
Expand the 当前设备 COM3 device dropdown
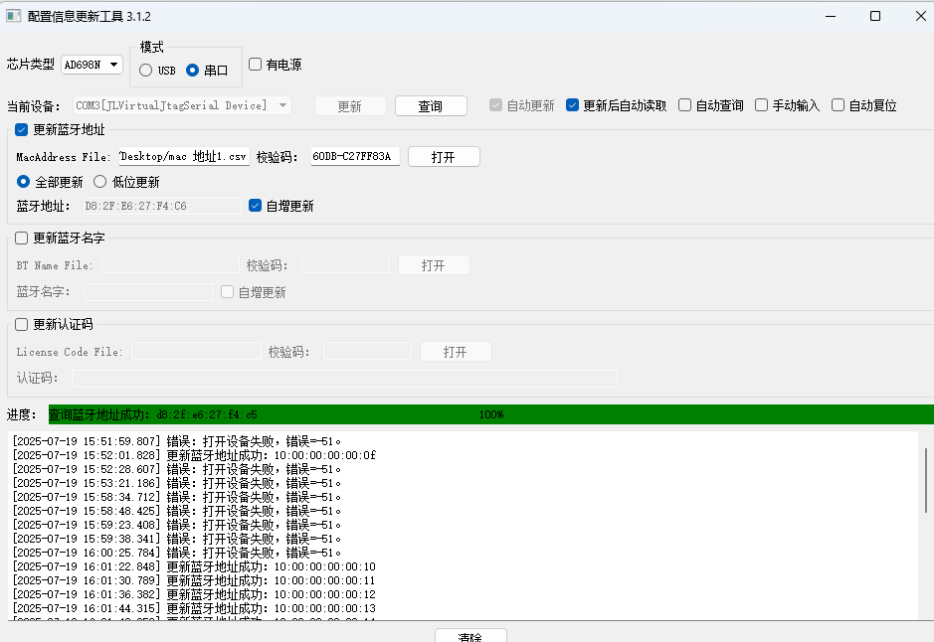(x=182, y=105)
